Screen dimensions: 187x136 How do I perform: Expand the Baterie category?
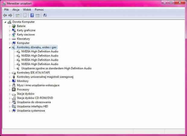click(x=10, y=26)
